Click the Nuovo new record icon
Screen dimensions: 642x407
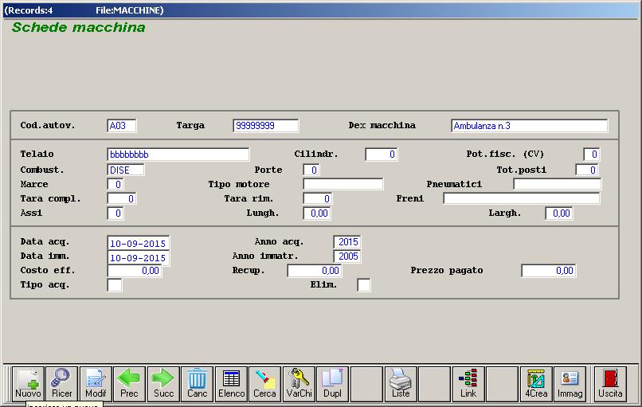(28, 383)
